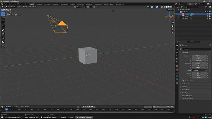Open the World properties tab

[x=177, y=62]
